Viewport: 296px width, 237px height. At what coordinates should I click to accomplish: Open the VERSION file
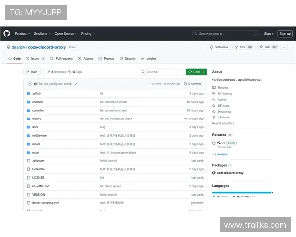[38, 195]
